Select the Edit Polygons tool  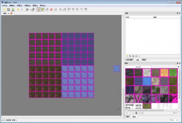click(x=65, y=9)
